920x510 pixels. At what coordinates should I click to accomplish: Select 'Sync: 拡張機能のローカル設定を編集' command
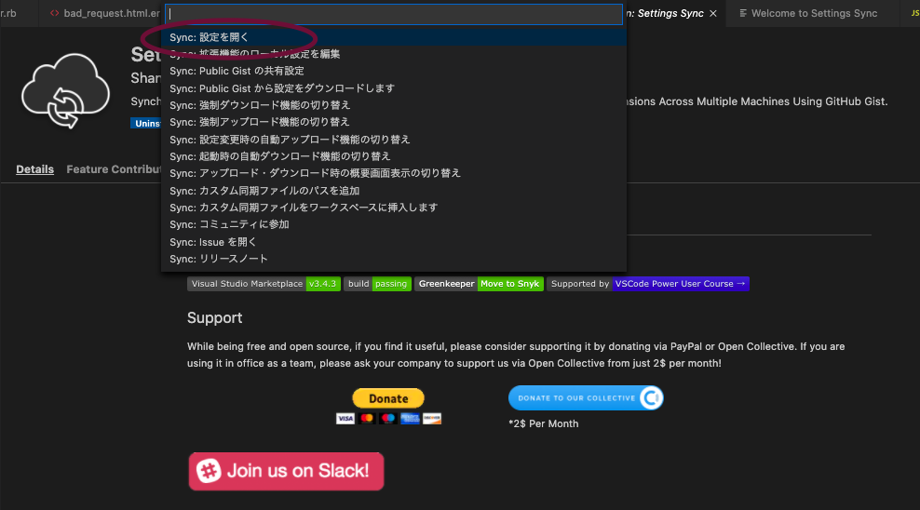[x=394, y=54]
